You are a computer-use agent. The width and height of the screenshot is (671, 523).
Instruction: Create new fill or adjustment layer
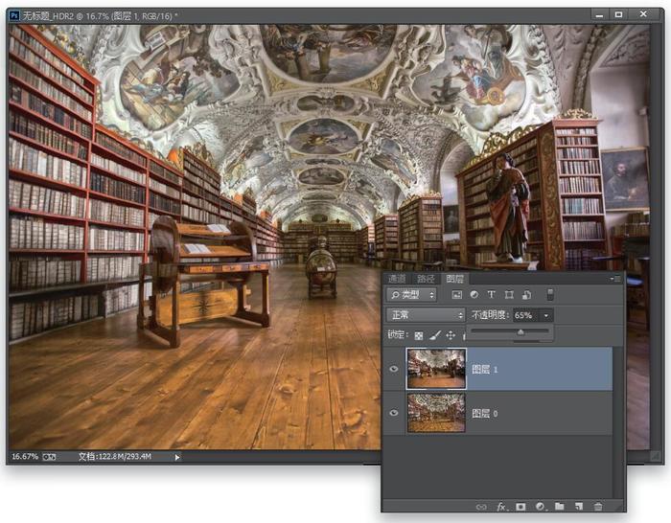coord(541,506)
